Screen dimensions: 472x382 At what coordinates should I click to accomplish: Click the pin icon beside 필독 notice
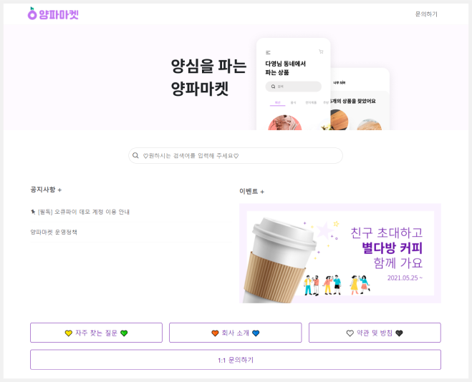coord(33,212)
